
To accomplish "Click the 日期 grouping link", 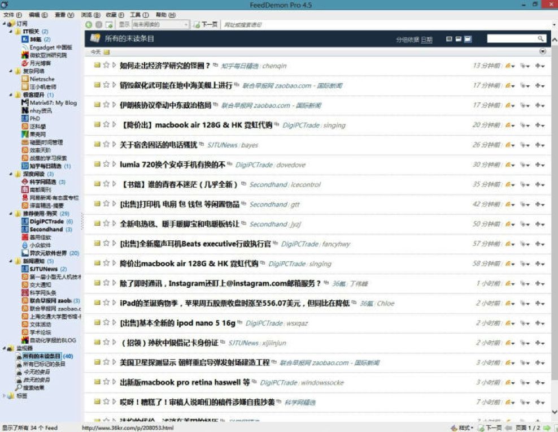I will 426,40.
